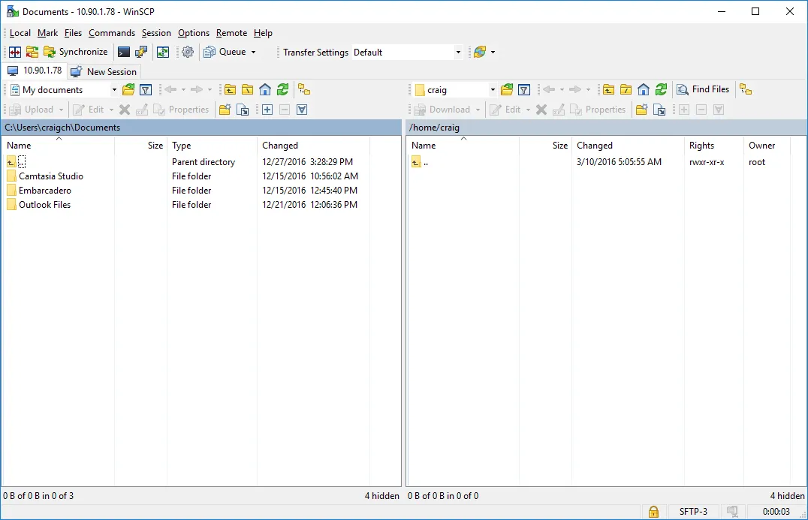Screen dimensions: 808x520
Task: Click the Keep Remote Directory up to date icon
Action: click(x=163, y=52)
